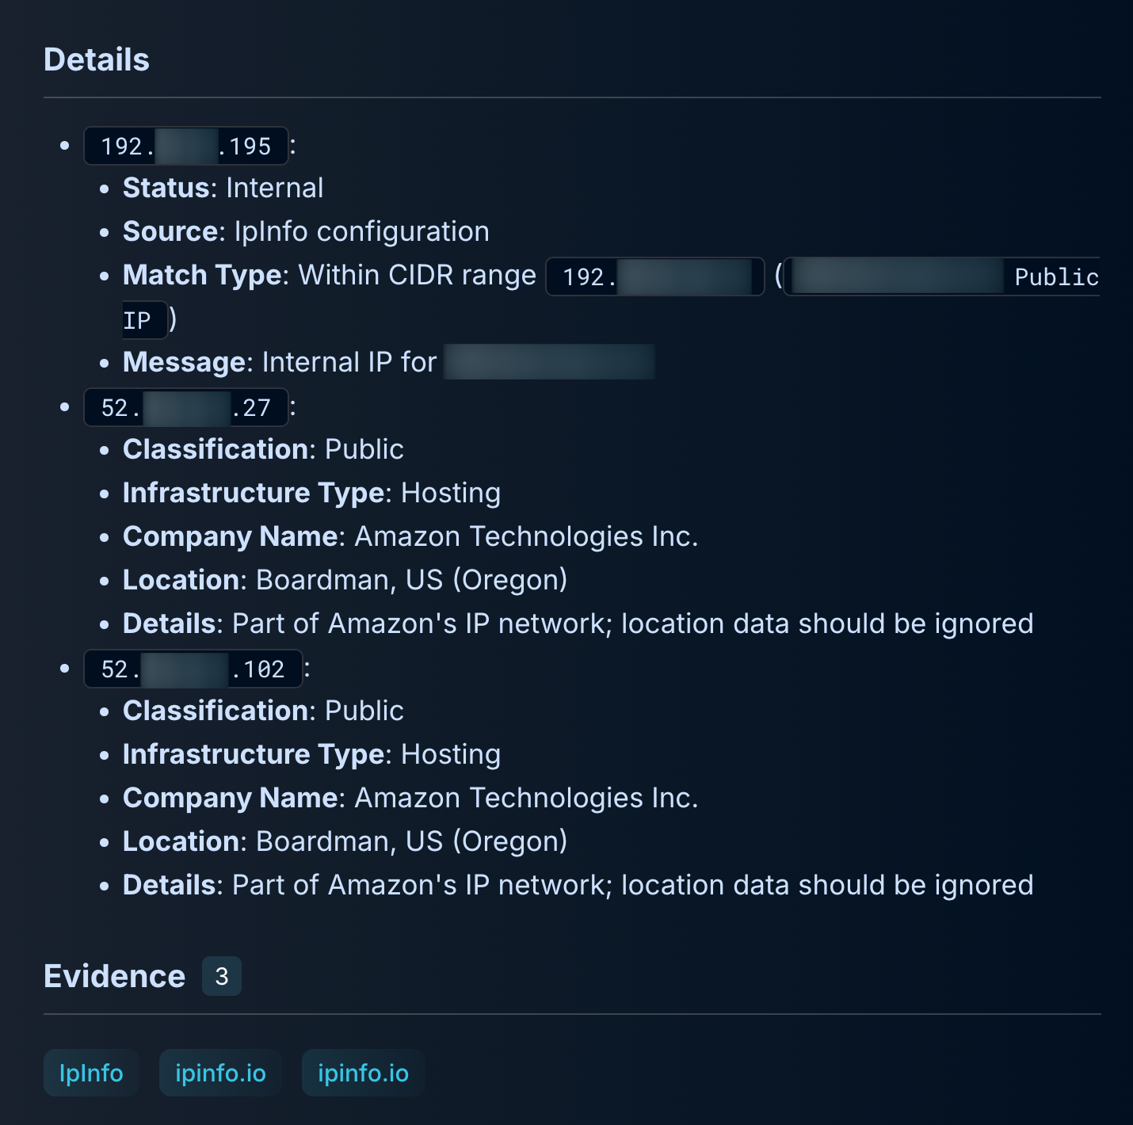Click the second Classification: Public line

(x=263, y=711)
